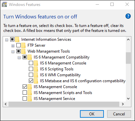
Task: Click the FTP Server folder icon
Action: coord(23,45)
